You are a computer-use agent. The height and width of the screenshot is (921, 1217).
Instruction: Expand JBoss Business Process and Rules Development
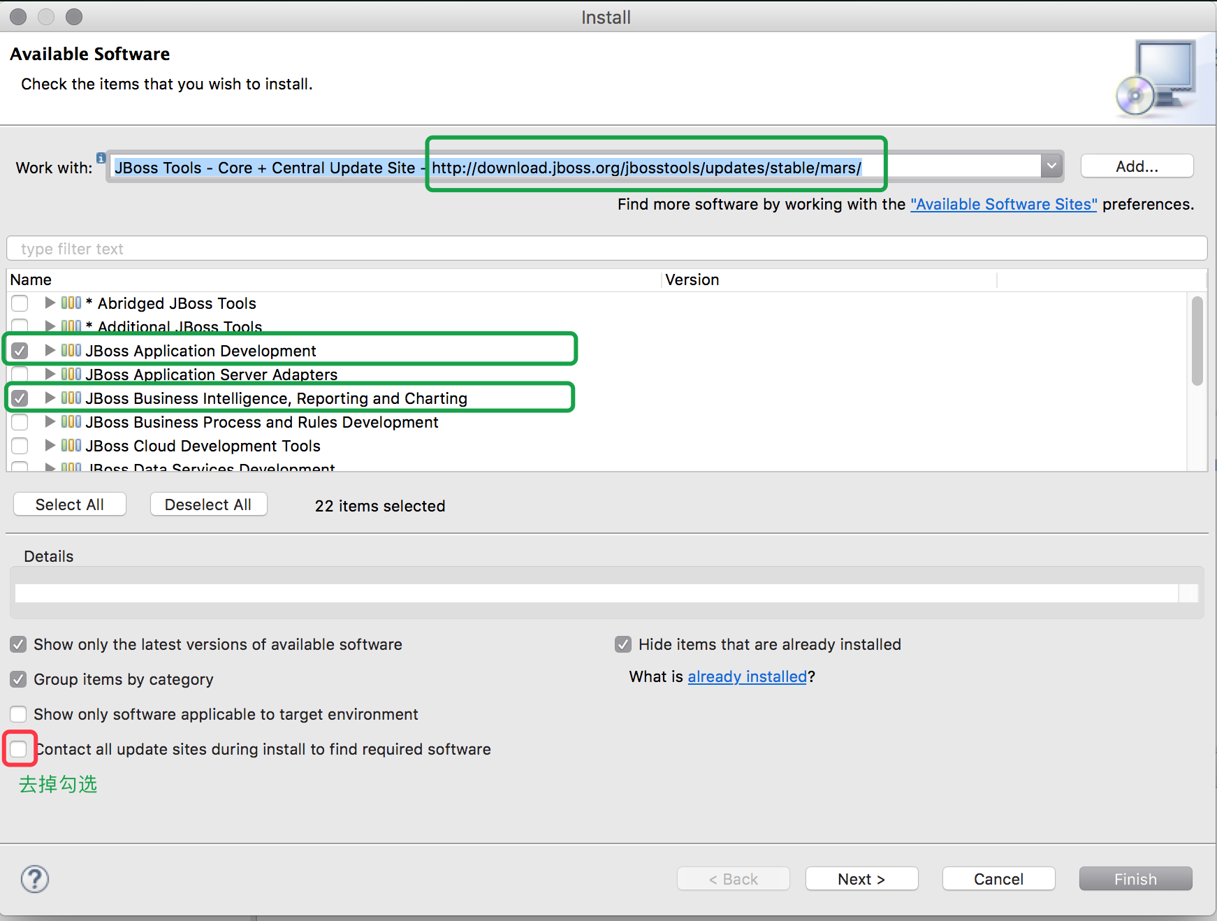pos(50,421)
